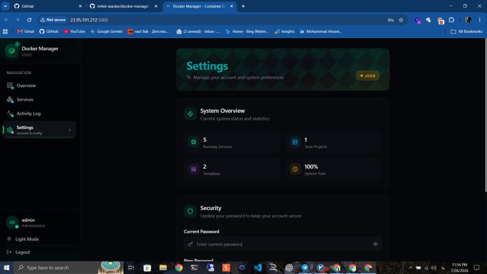
Task: Select the Settings navigation item
Action: click(x=39, y=129)
